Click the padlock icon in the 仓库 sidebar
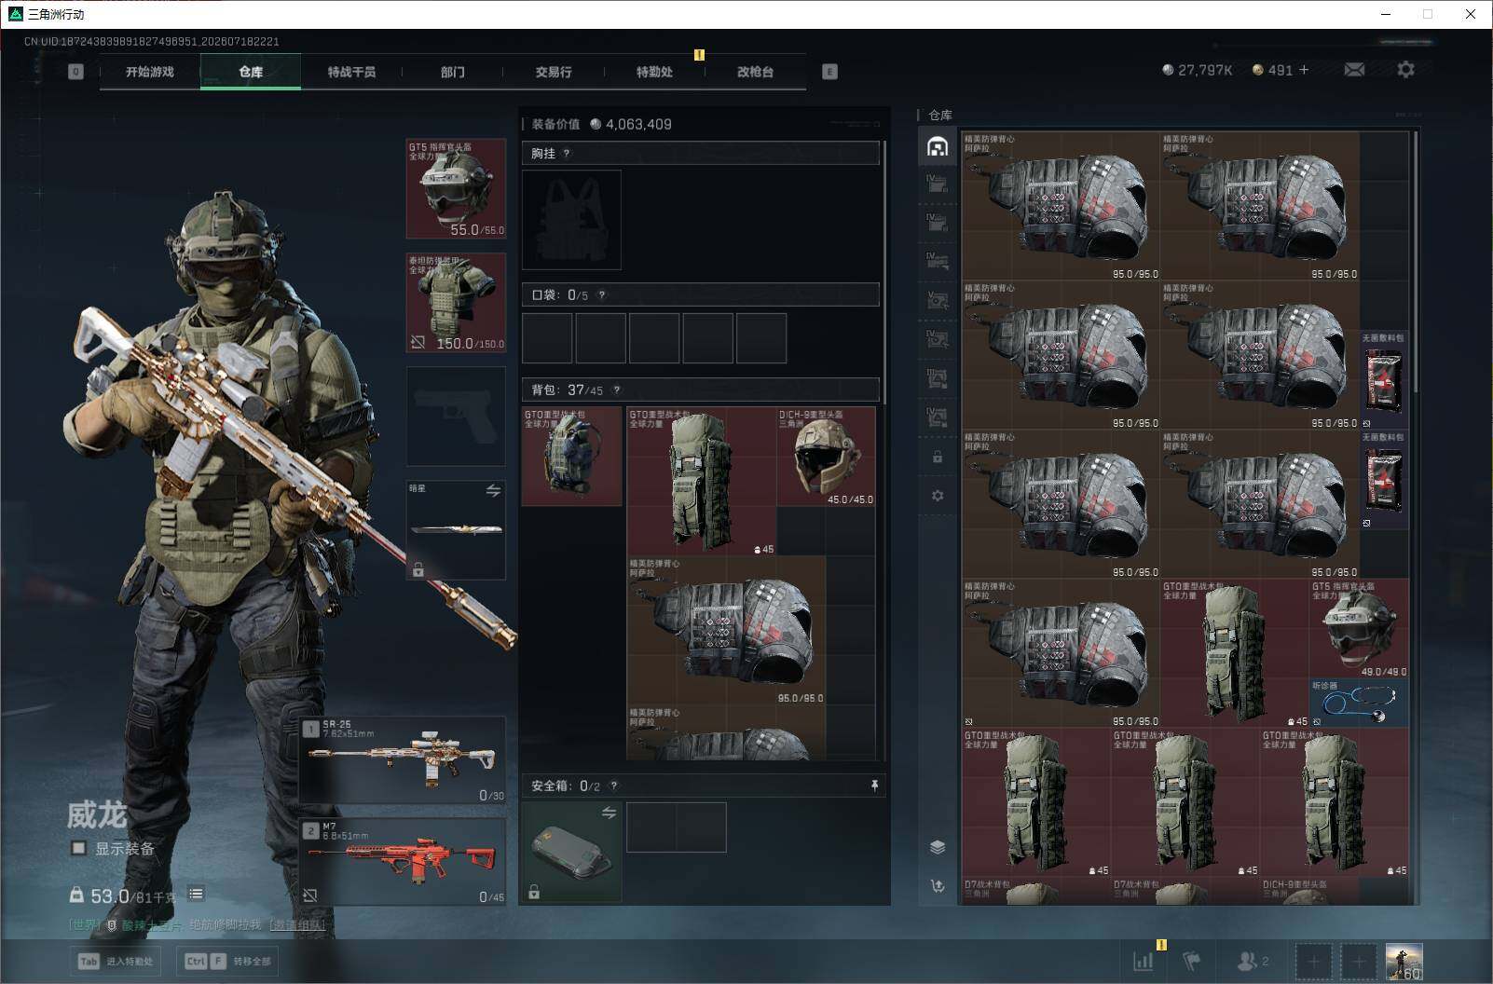Viewport: 1493px width, 984px height. [x=938, y=457]
